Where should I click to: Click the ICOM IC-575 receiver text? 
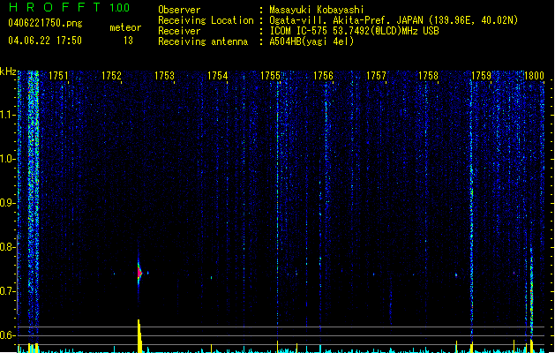pos(354,31)
